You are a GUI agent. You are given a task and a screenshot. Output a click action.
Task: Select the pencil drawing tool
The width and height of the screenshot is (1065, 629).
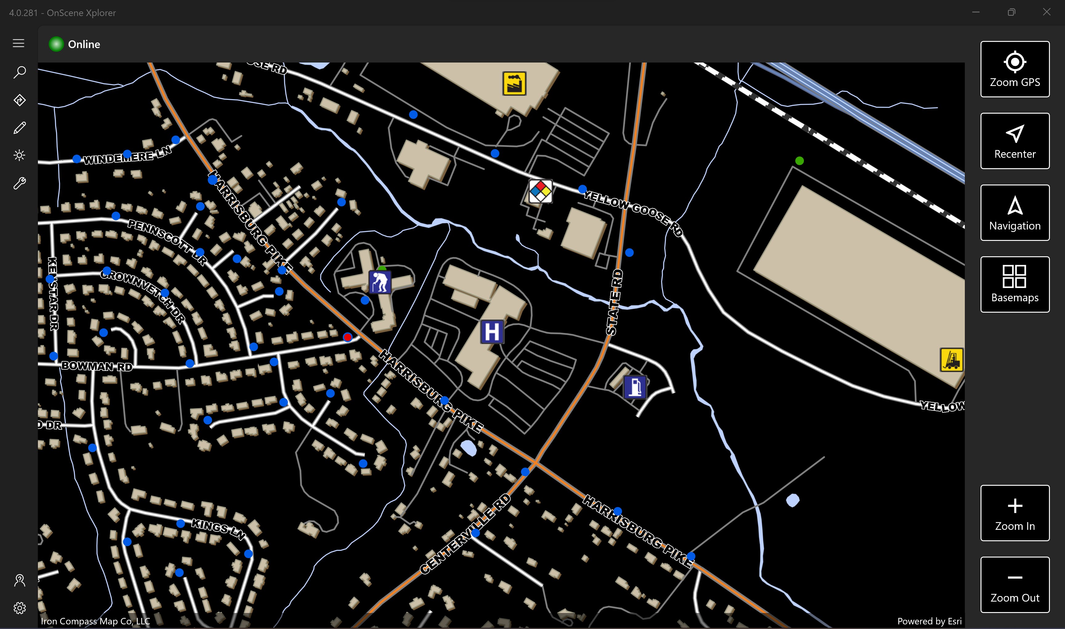point(19,128)
